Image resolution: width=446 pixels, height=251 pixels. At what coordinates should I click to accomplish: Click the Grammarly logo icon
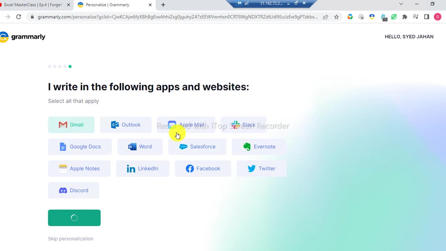point(4,37)
